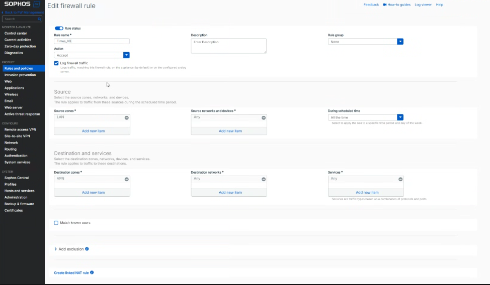
Task: Enable Match known users checkbox
Action: click(x=56, y=223)
